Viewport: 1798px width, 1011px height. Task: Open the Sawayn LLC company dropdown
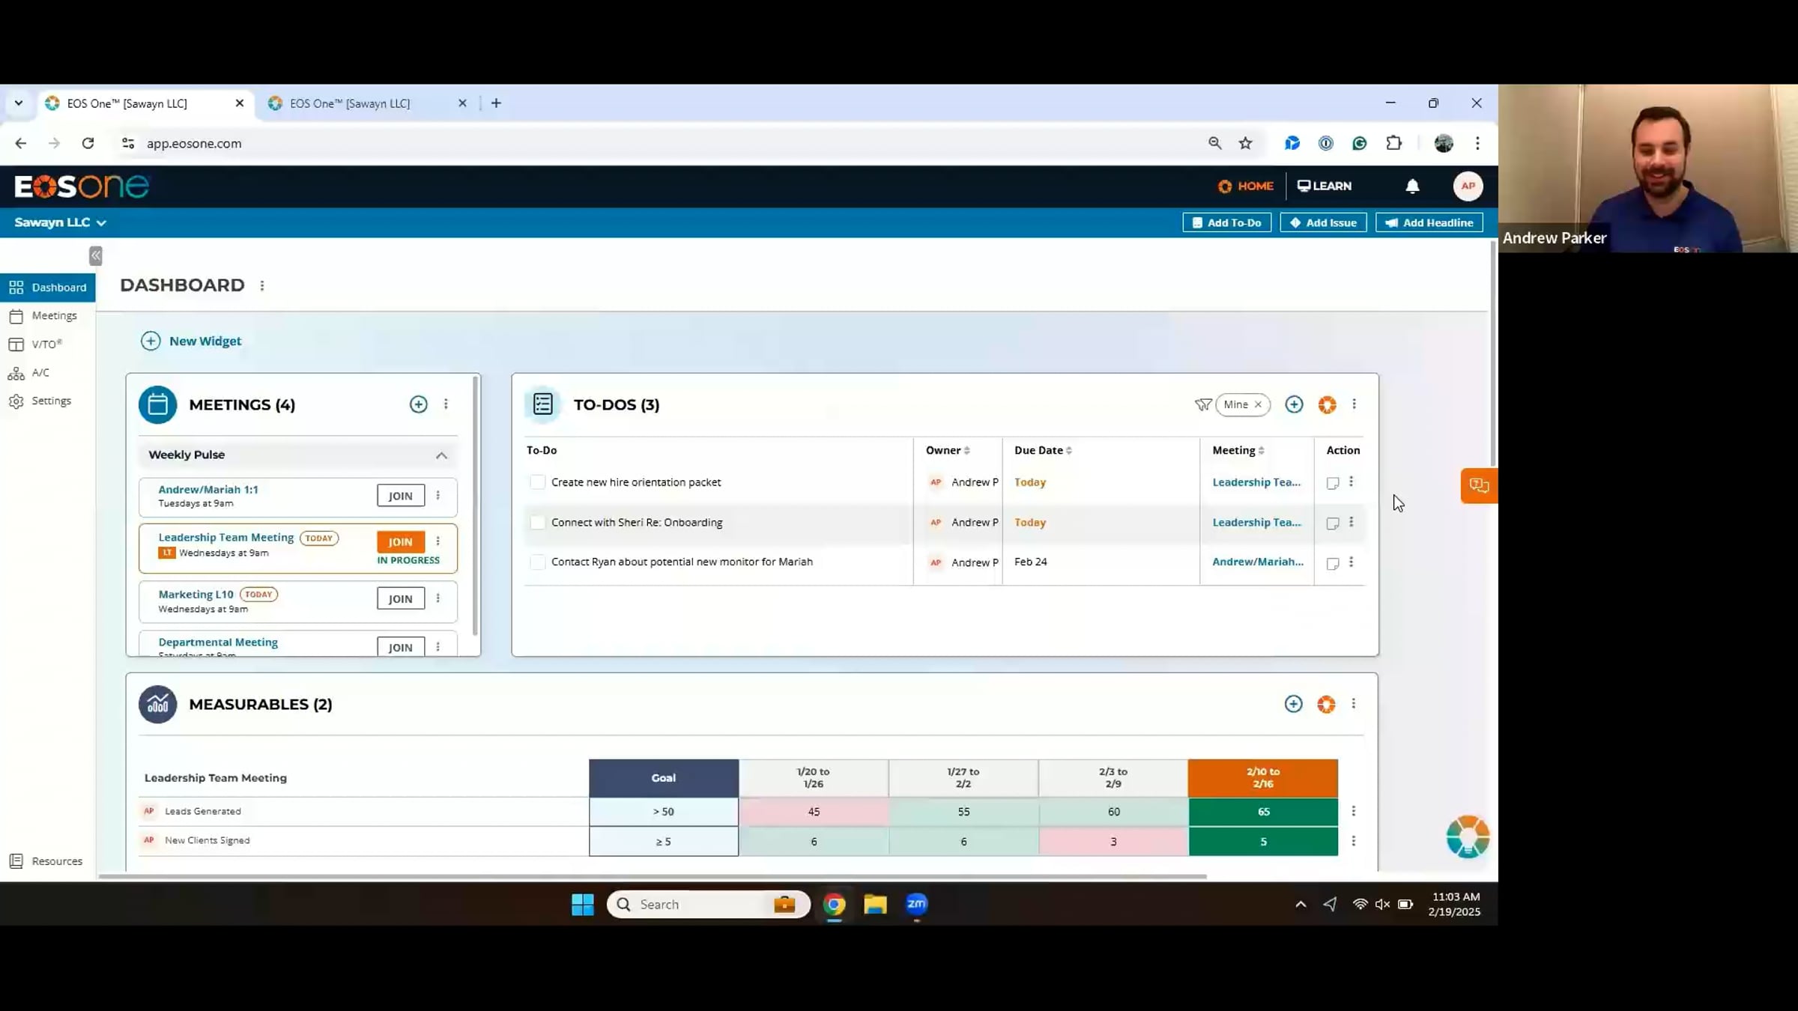tap(60, 223)
